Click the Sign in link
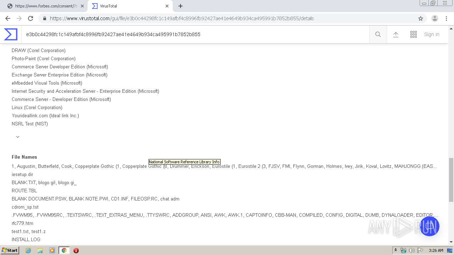Viewport: 454px width, 255px height. pos(432,34)
